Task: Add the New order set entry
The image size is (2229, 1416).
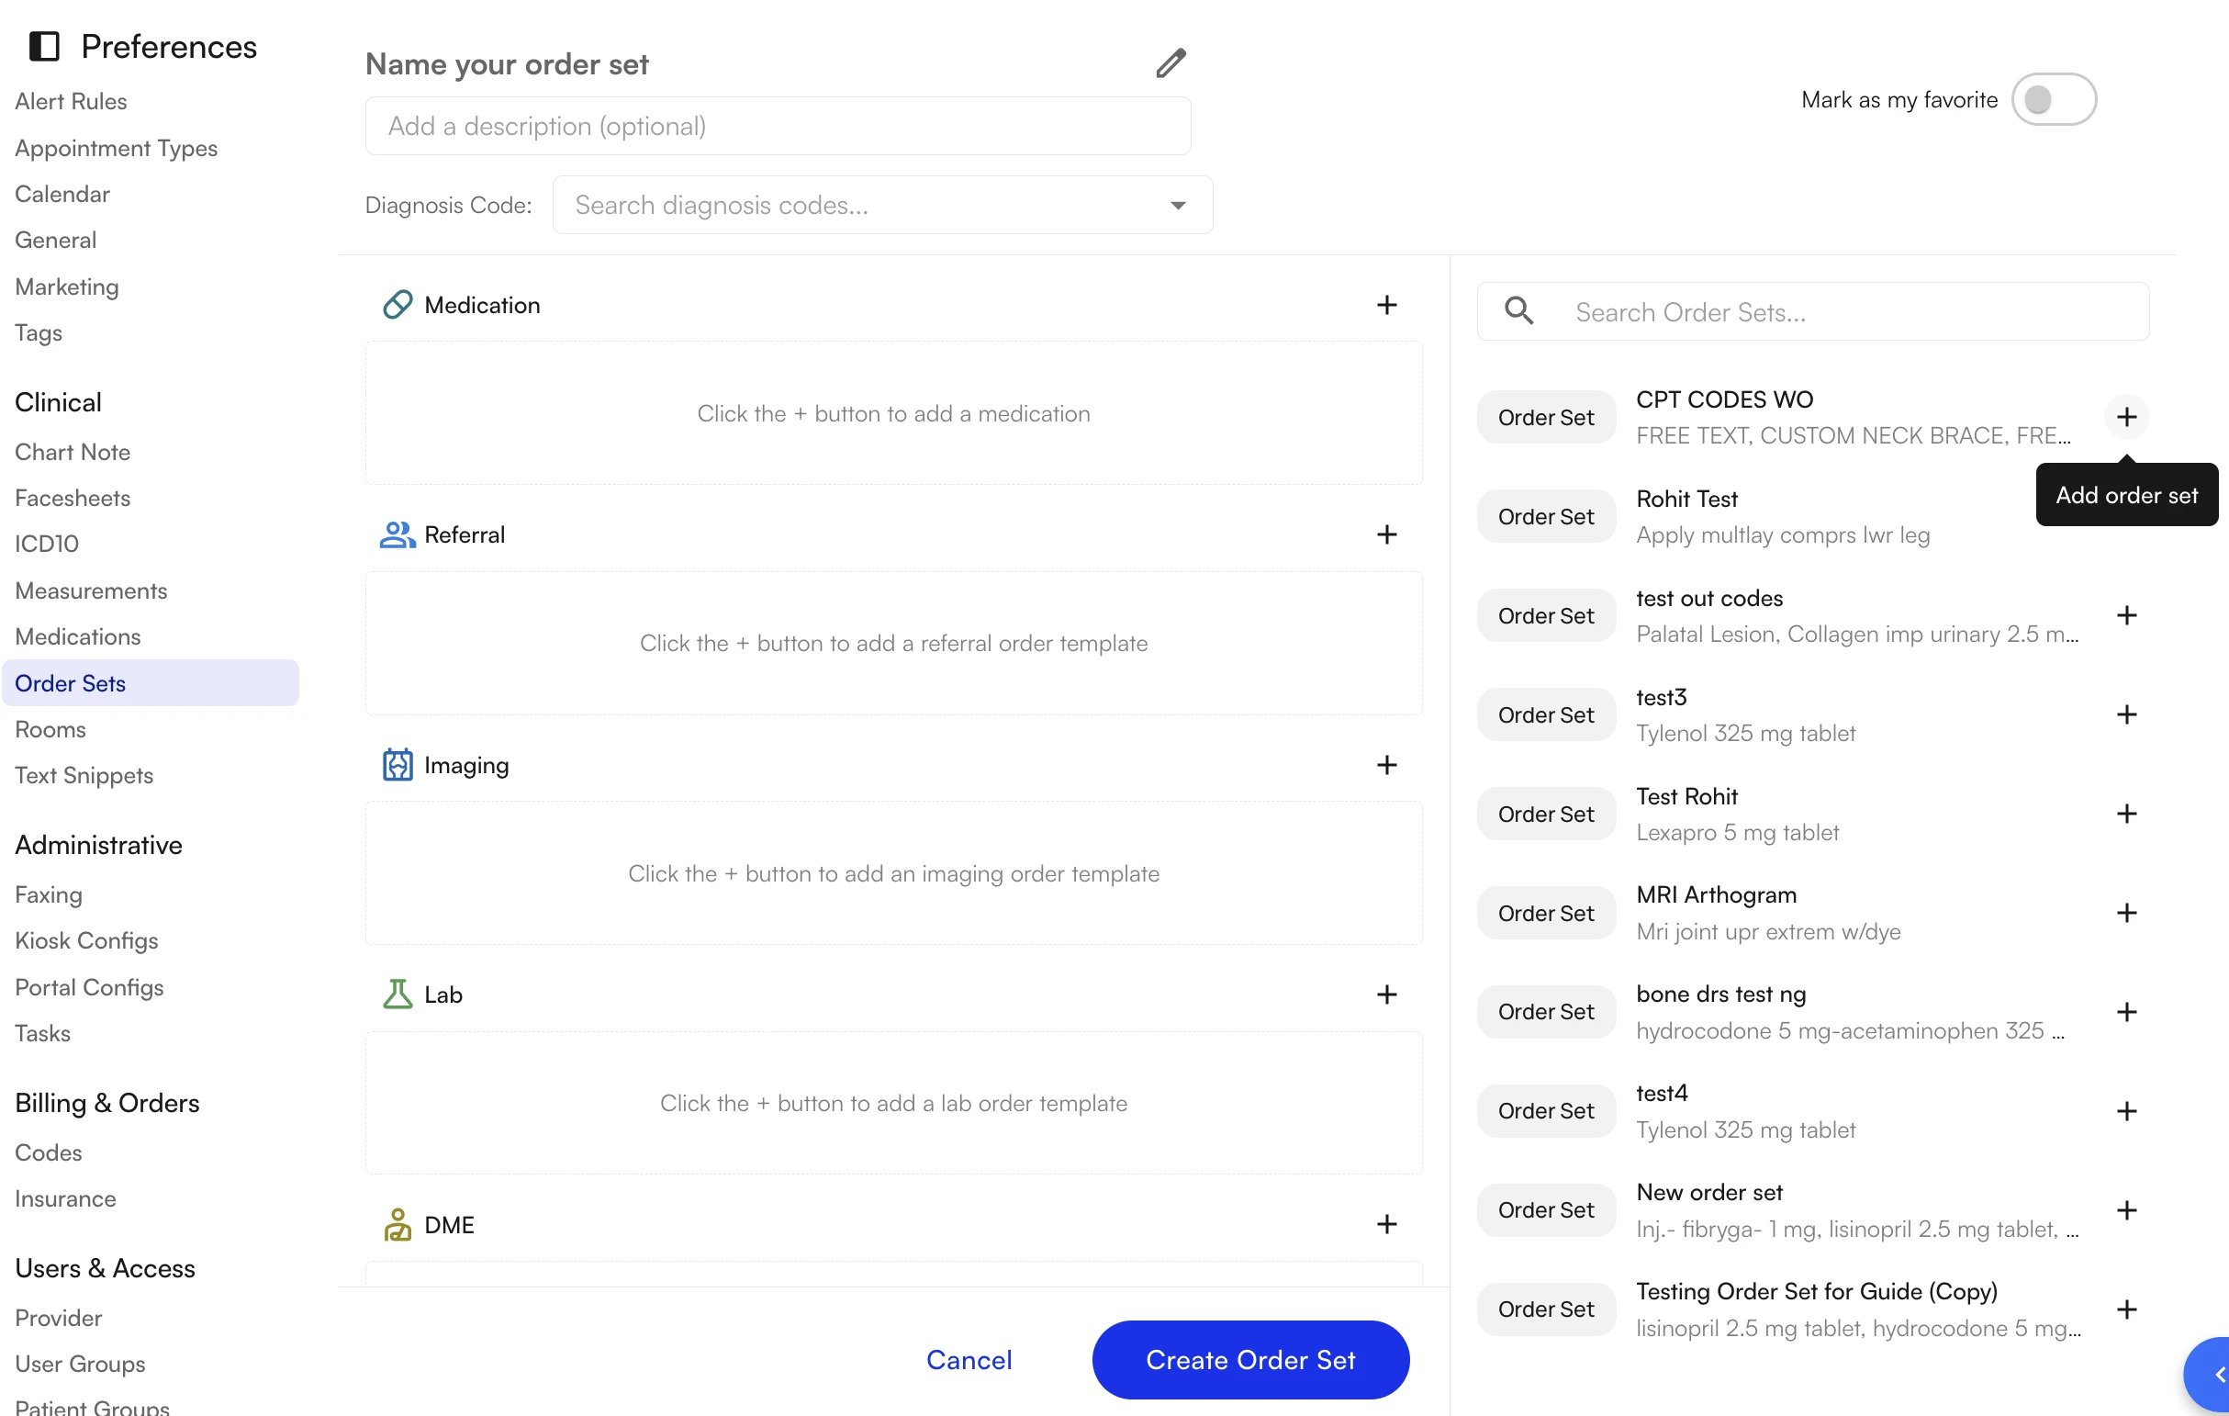Action: tap(2127, 1209)
